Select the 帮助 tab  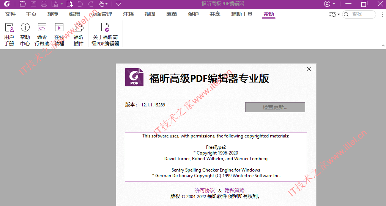269,14
